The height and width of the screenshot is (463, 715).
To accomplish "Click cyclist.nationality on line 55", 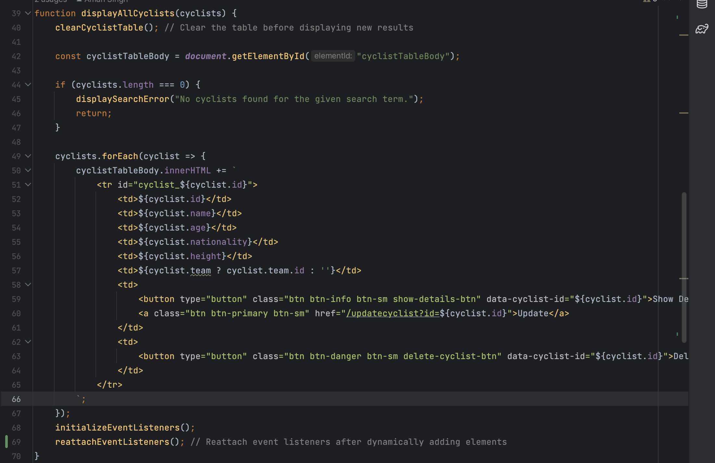I will 198,242.
